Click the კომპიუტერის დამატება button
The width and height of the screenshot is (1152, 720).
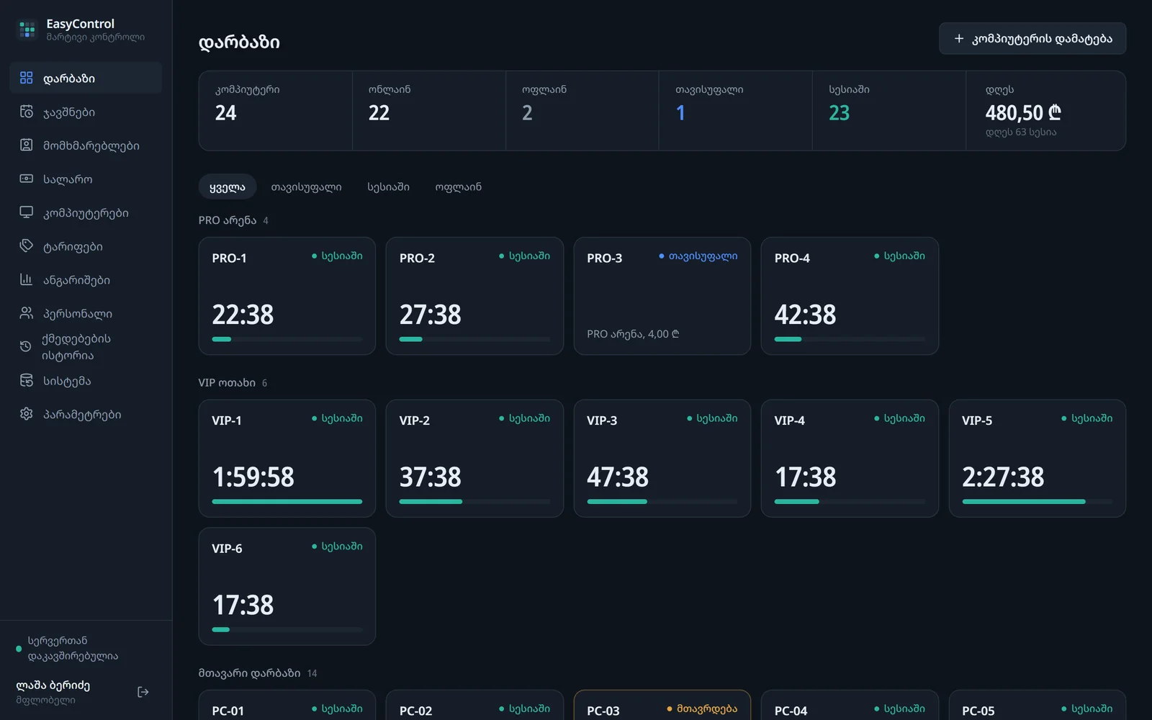(1032, 38)
